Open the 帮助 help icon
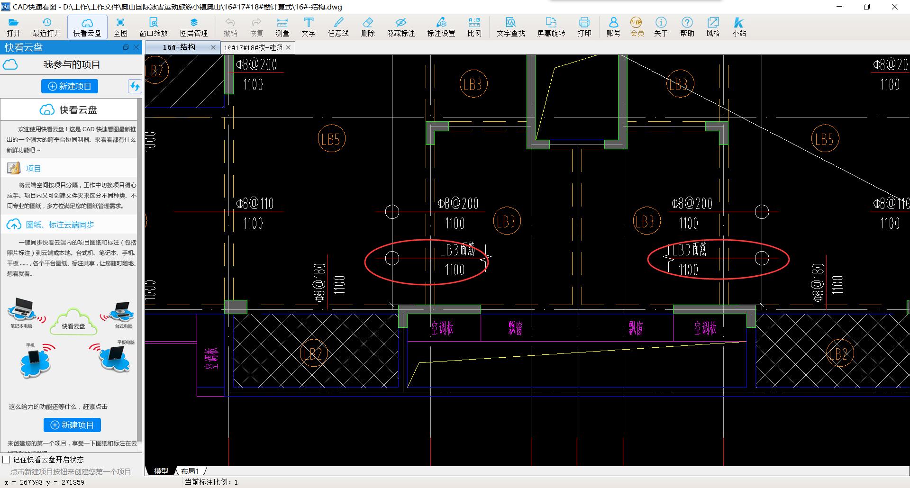Screen dimensions: 910x488 (687, 27)
